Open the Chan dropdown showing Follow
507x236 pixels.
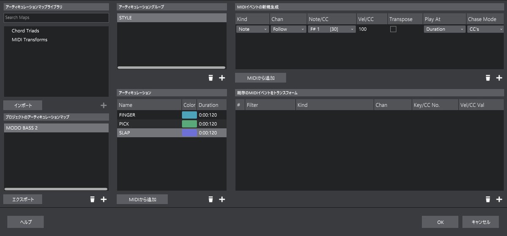tap(289, 29)
